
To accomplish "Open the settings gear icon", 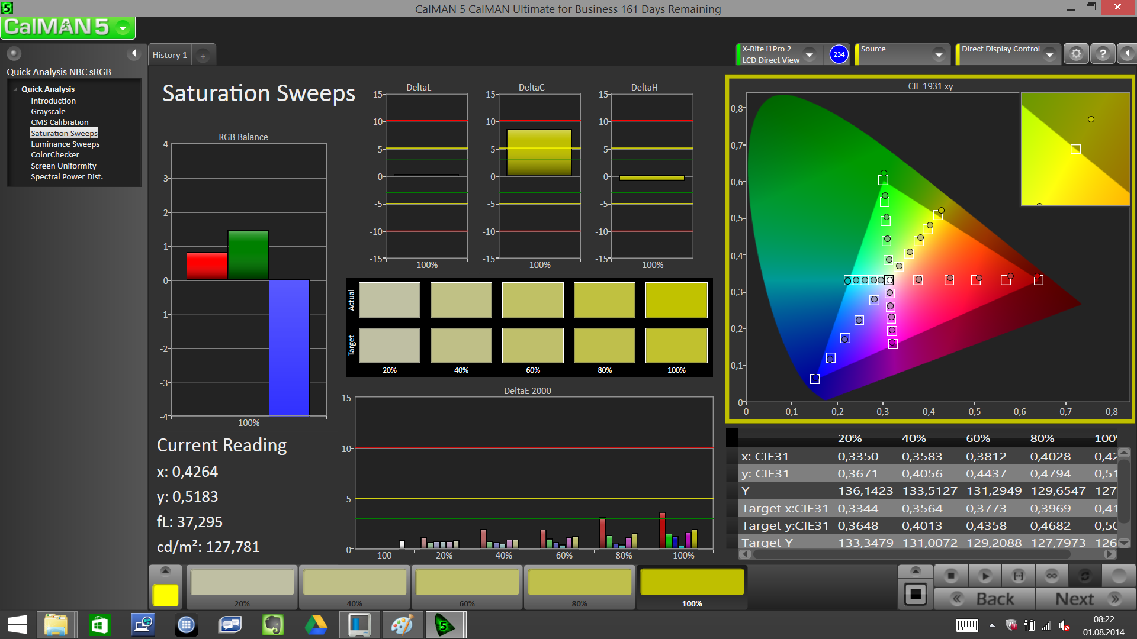I will tap(1076, 54).
